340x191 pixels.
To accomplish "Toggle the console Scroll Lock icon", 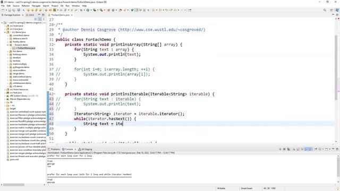I will (x=298, y=149).
